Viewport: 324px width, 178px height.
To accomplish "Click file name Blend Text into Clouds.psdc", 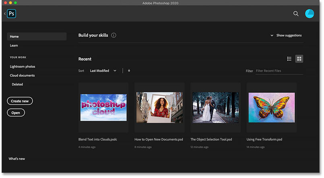I will coord(97,139).
